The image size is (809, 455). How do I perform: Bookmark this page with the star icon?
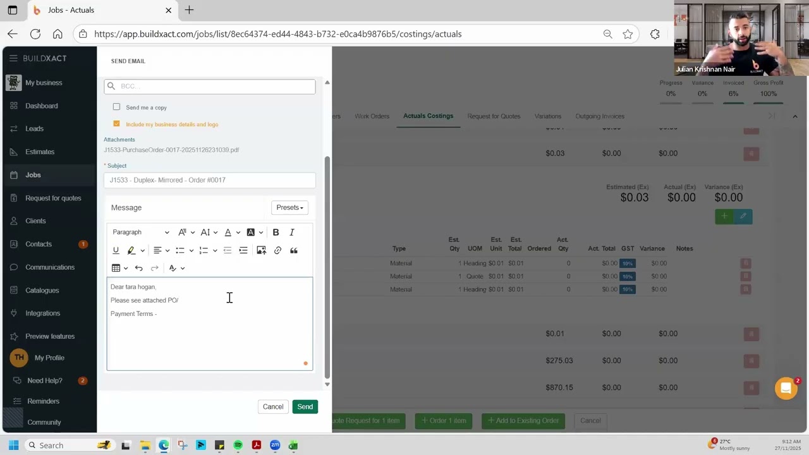pyautogui.click(x=628, y=34)
